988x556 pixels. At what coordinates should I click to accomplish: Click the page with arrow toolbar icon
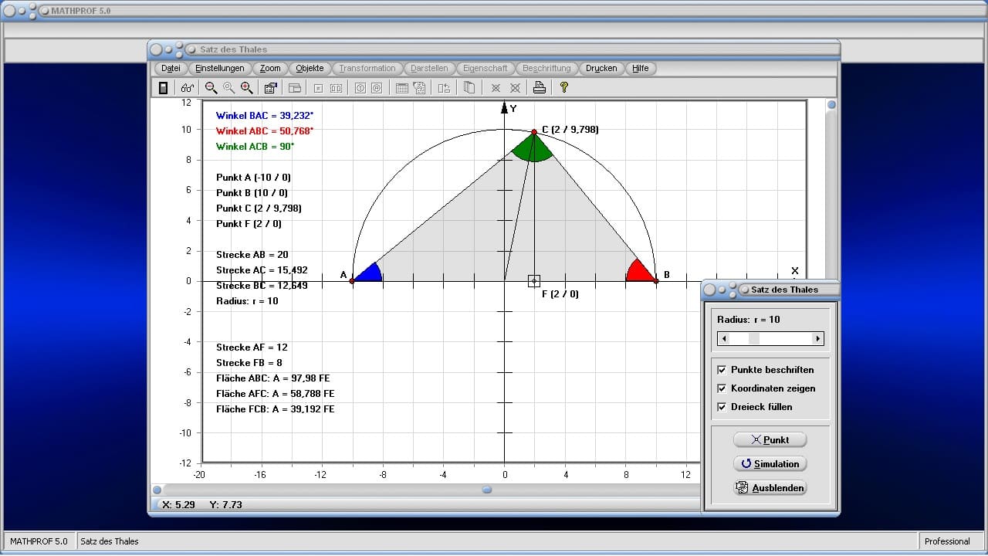tap(444, 88)
